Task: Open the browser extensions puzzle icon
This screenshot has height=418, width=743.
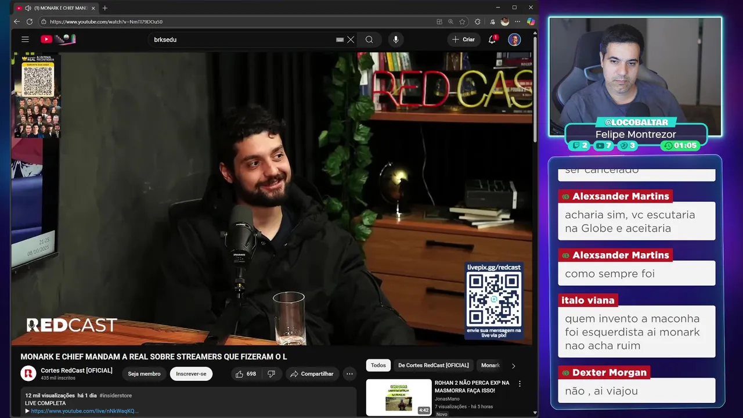Action: tap(478, 21)
